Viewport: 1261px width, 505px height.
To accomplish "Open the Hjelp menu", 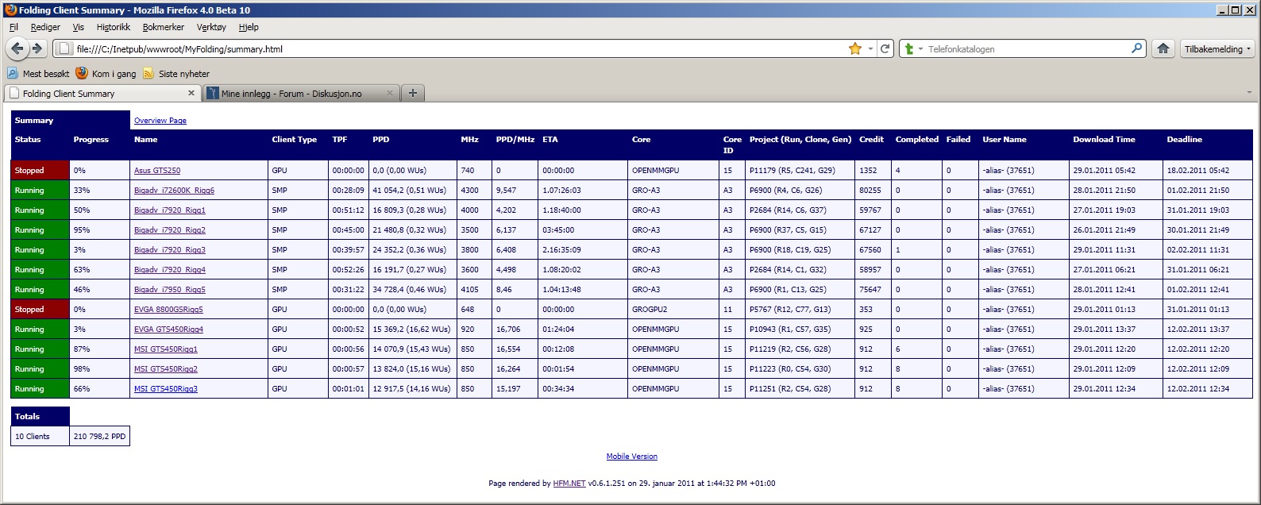I will (249, 27).
